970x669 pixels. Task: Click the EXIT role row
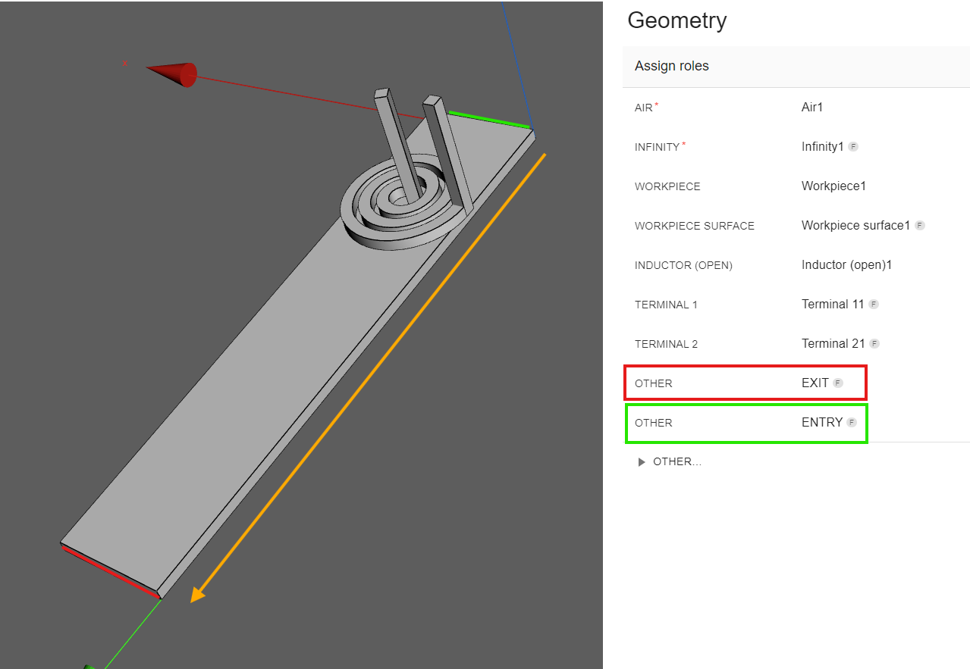click(x=745, y=383)
